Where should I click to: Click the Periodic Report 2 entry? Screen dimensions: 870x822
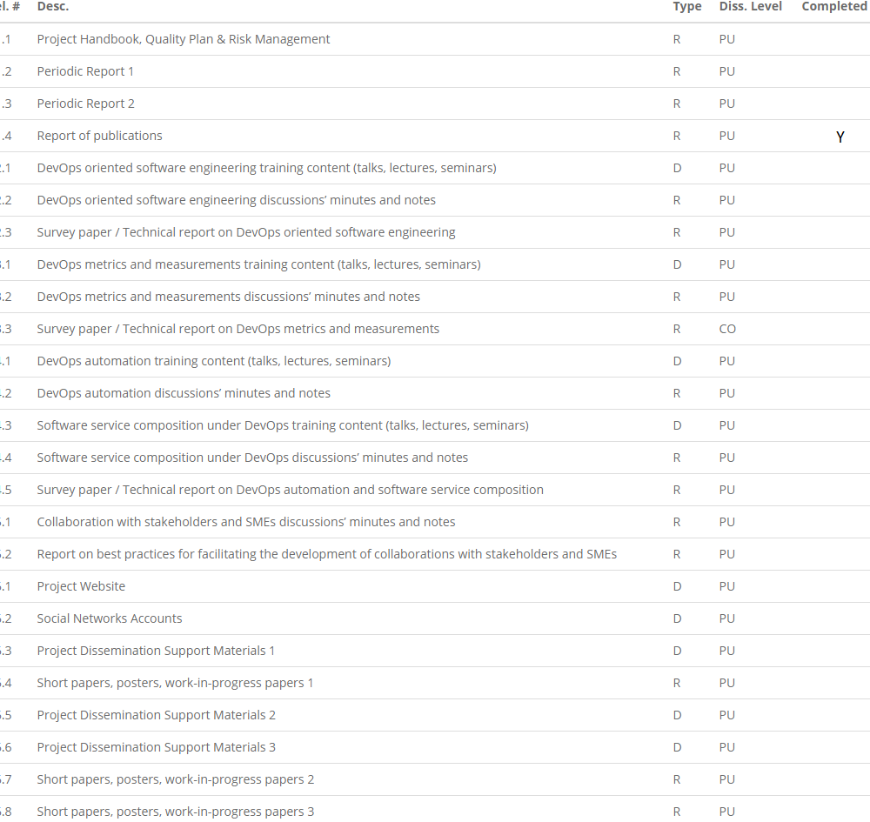pyautogui.click(x=85, y=104)
